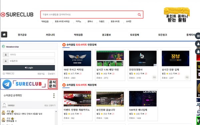Open the 실시간 1.96 배당 아린 thumbnail
Viewport: 200px width, 125px height.
click(x=110, y=58)
